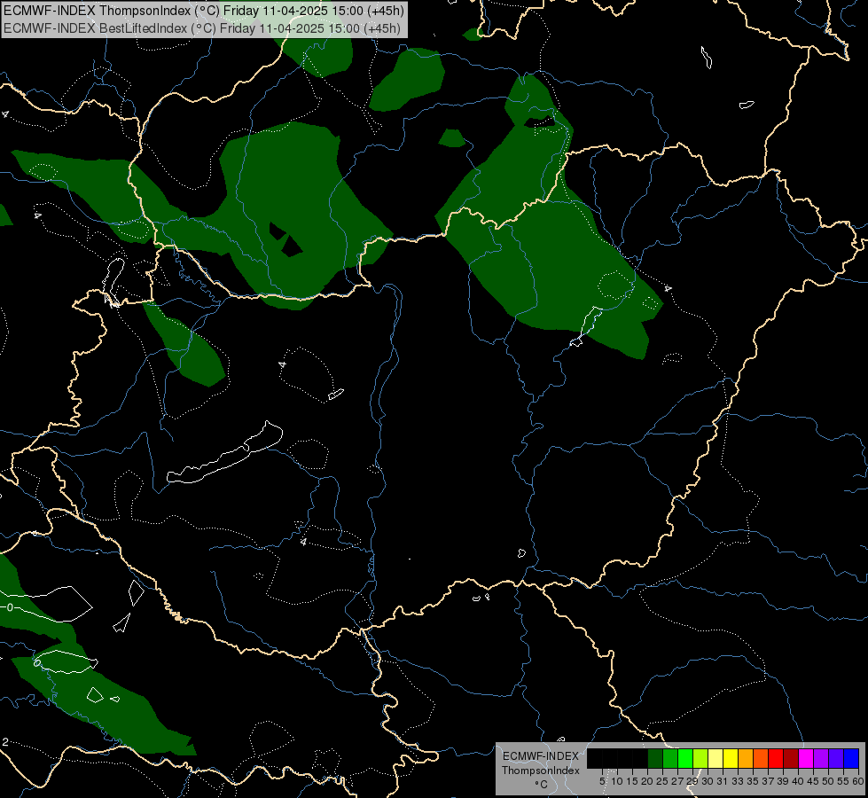Image resolution: width=868 pixels, height=798 pixels.
Task: Click the legend tick value 33
Action: pyautogui.click(x=738, y=781)
